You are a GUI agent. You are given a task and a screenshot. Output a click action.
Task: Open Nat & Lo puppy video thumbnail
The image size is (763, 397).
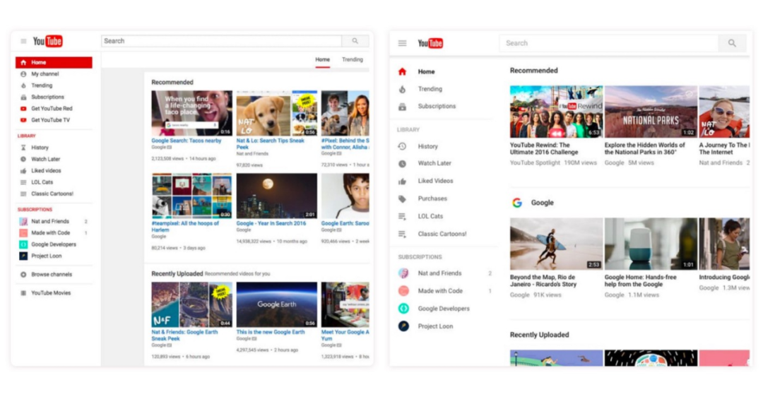click(276, 113)
